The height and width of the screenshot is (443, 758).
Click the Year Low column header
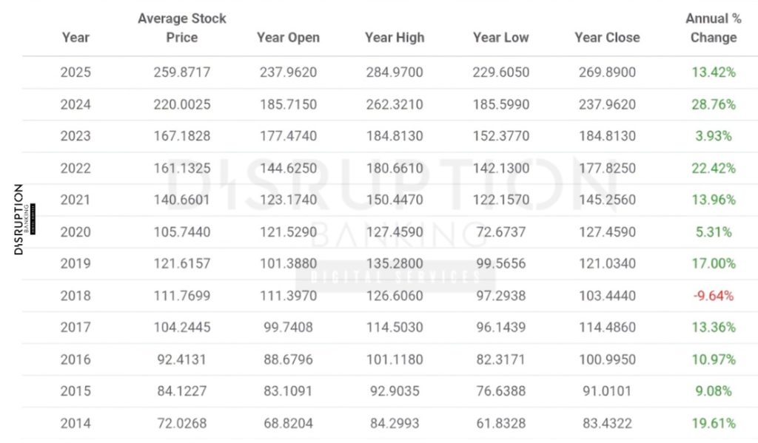[x=501, y=38]
